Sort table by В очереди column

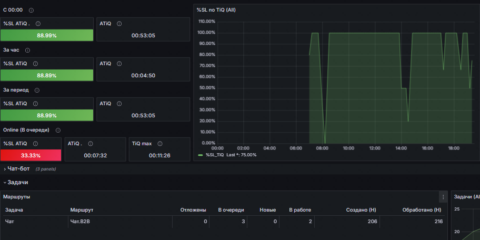pos(231,210)
